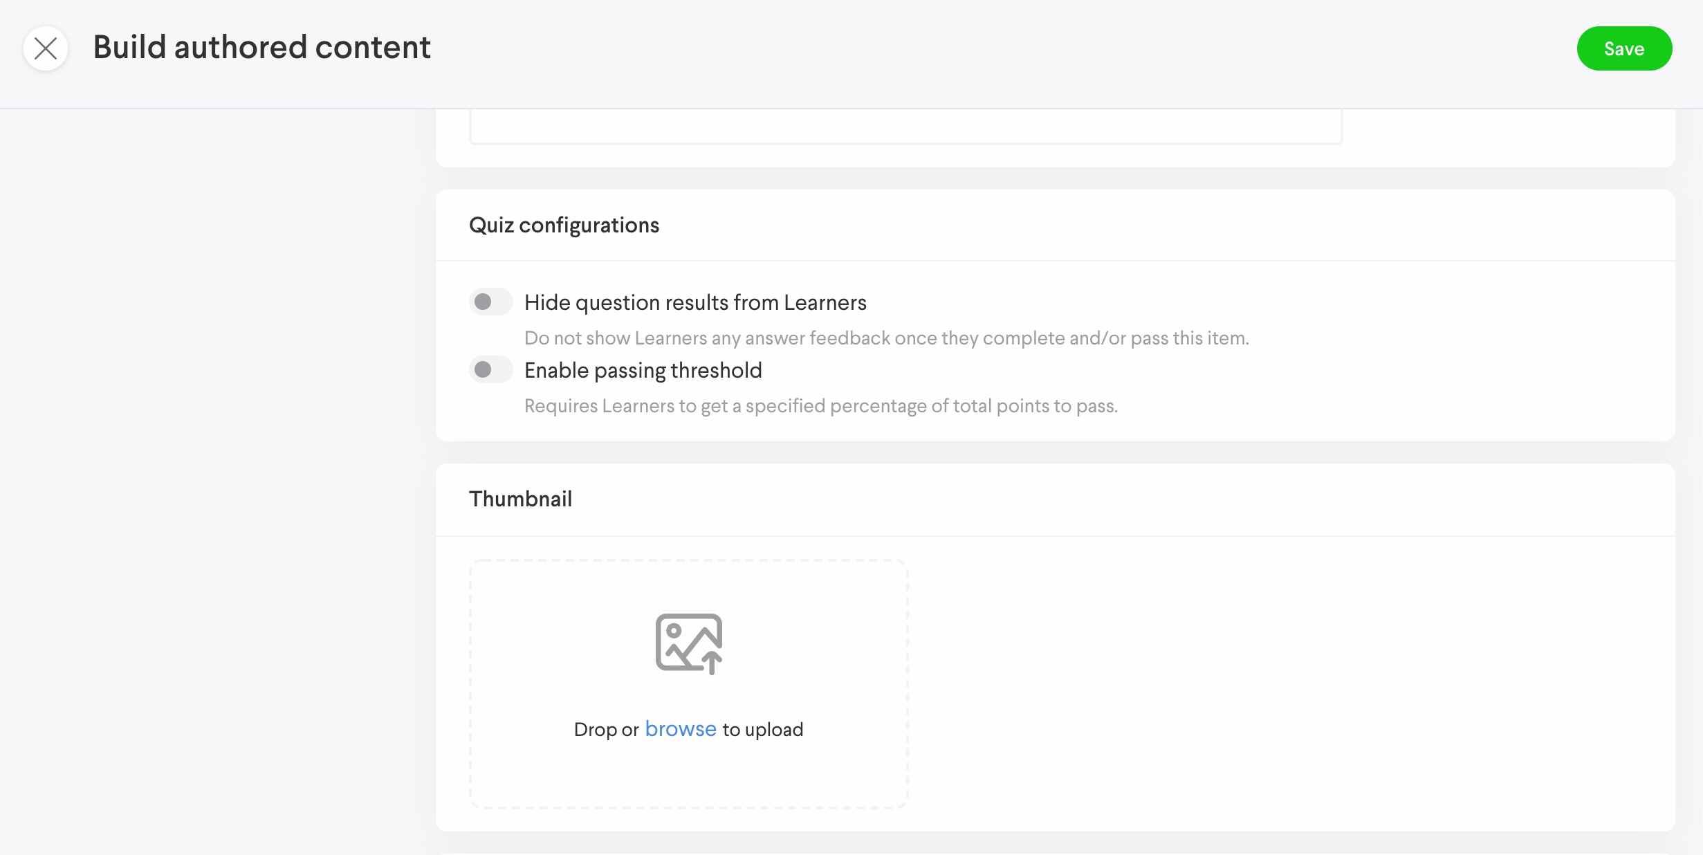Focus the text box above Quiz configurations
The width and height of the screenshot is (1703, 855).
point(905,126)
